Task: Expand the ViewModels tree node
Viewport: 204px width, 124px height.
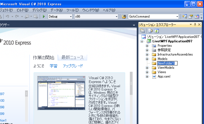Action: click(147, 68)
